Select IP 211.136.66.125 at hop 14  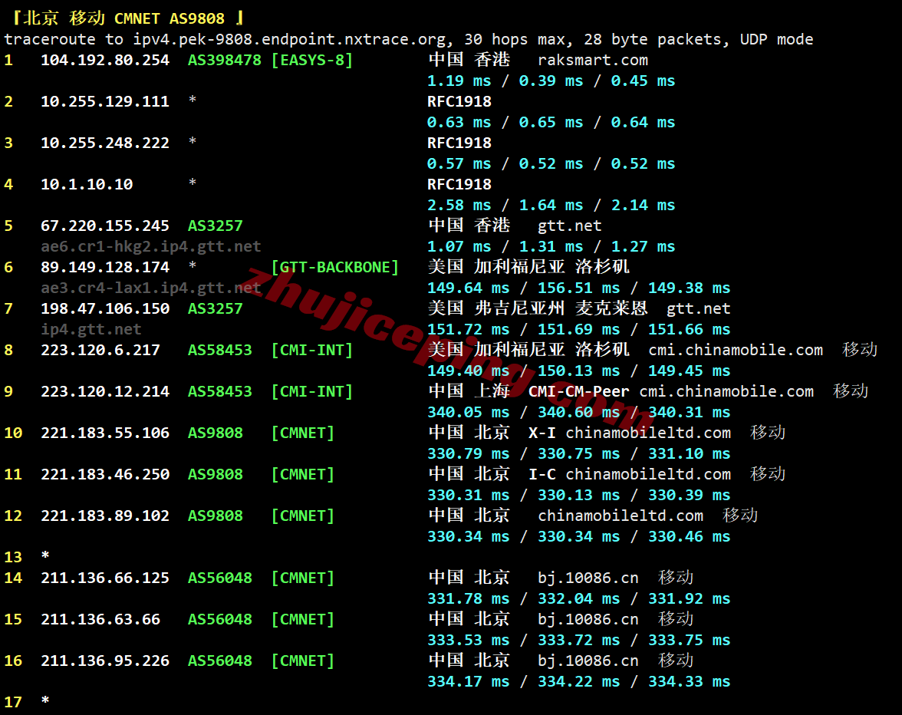[x=105, y=578]
